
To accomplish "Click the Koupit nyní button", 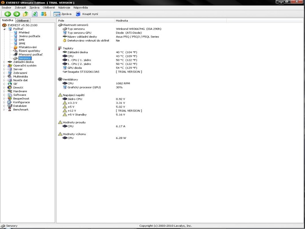I will 87,14.
